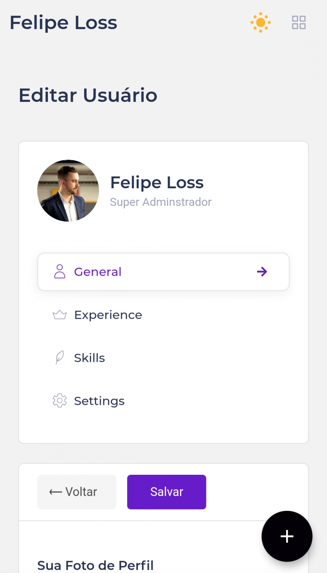
Task: Click the Sua Foto de Perfil heading
Action: click(95, 565)
